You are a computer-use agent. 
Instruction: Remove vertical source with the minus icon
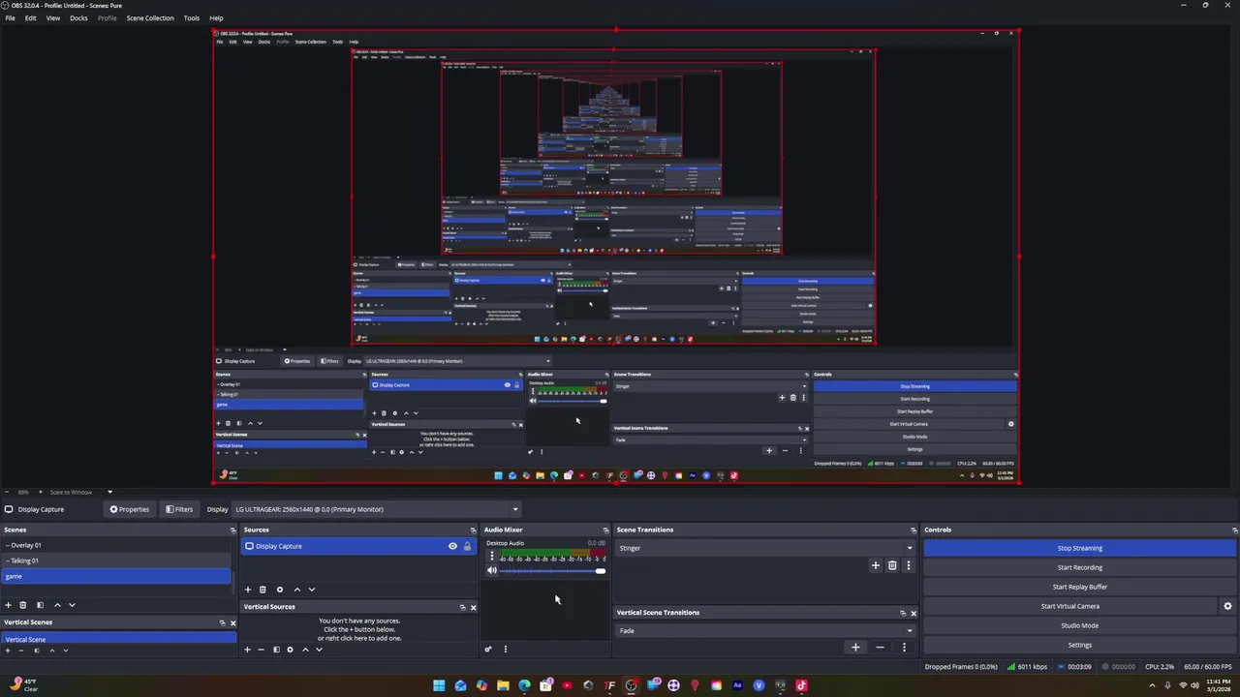point(261,650)
